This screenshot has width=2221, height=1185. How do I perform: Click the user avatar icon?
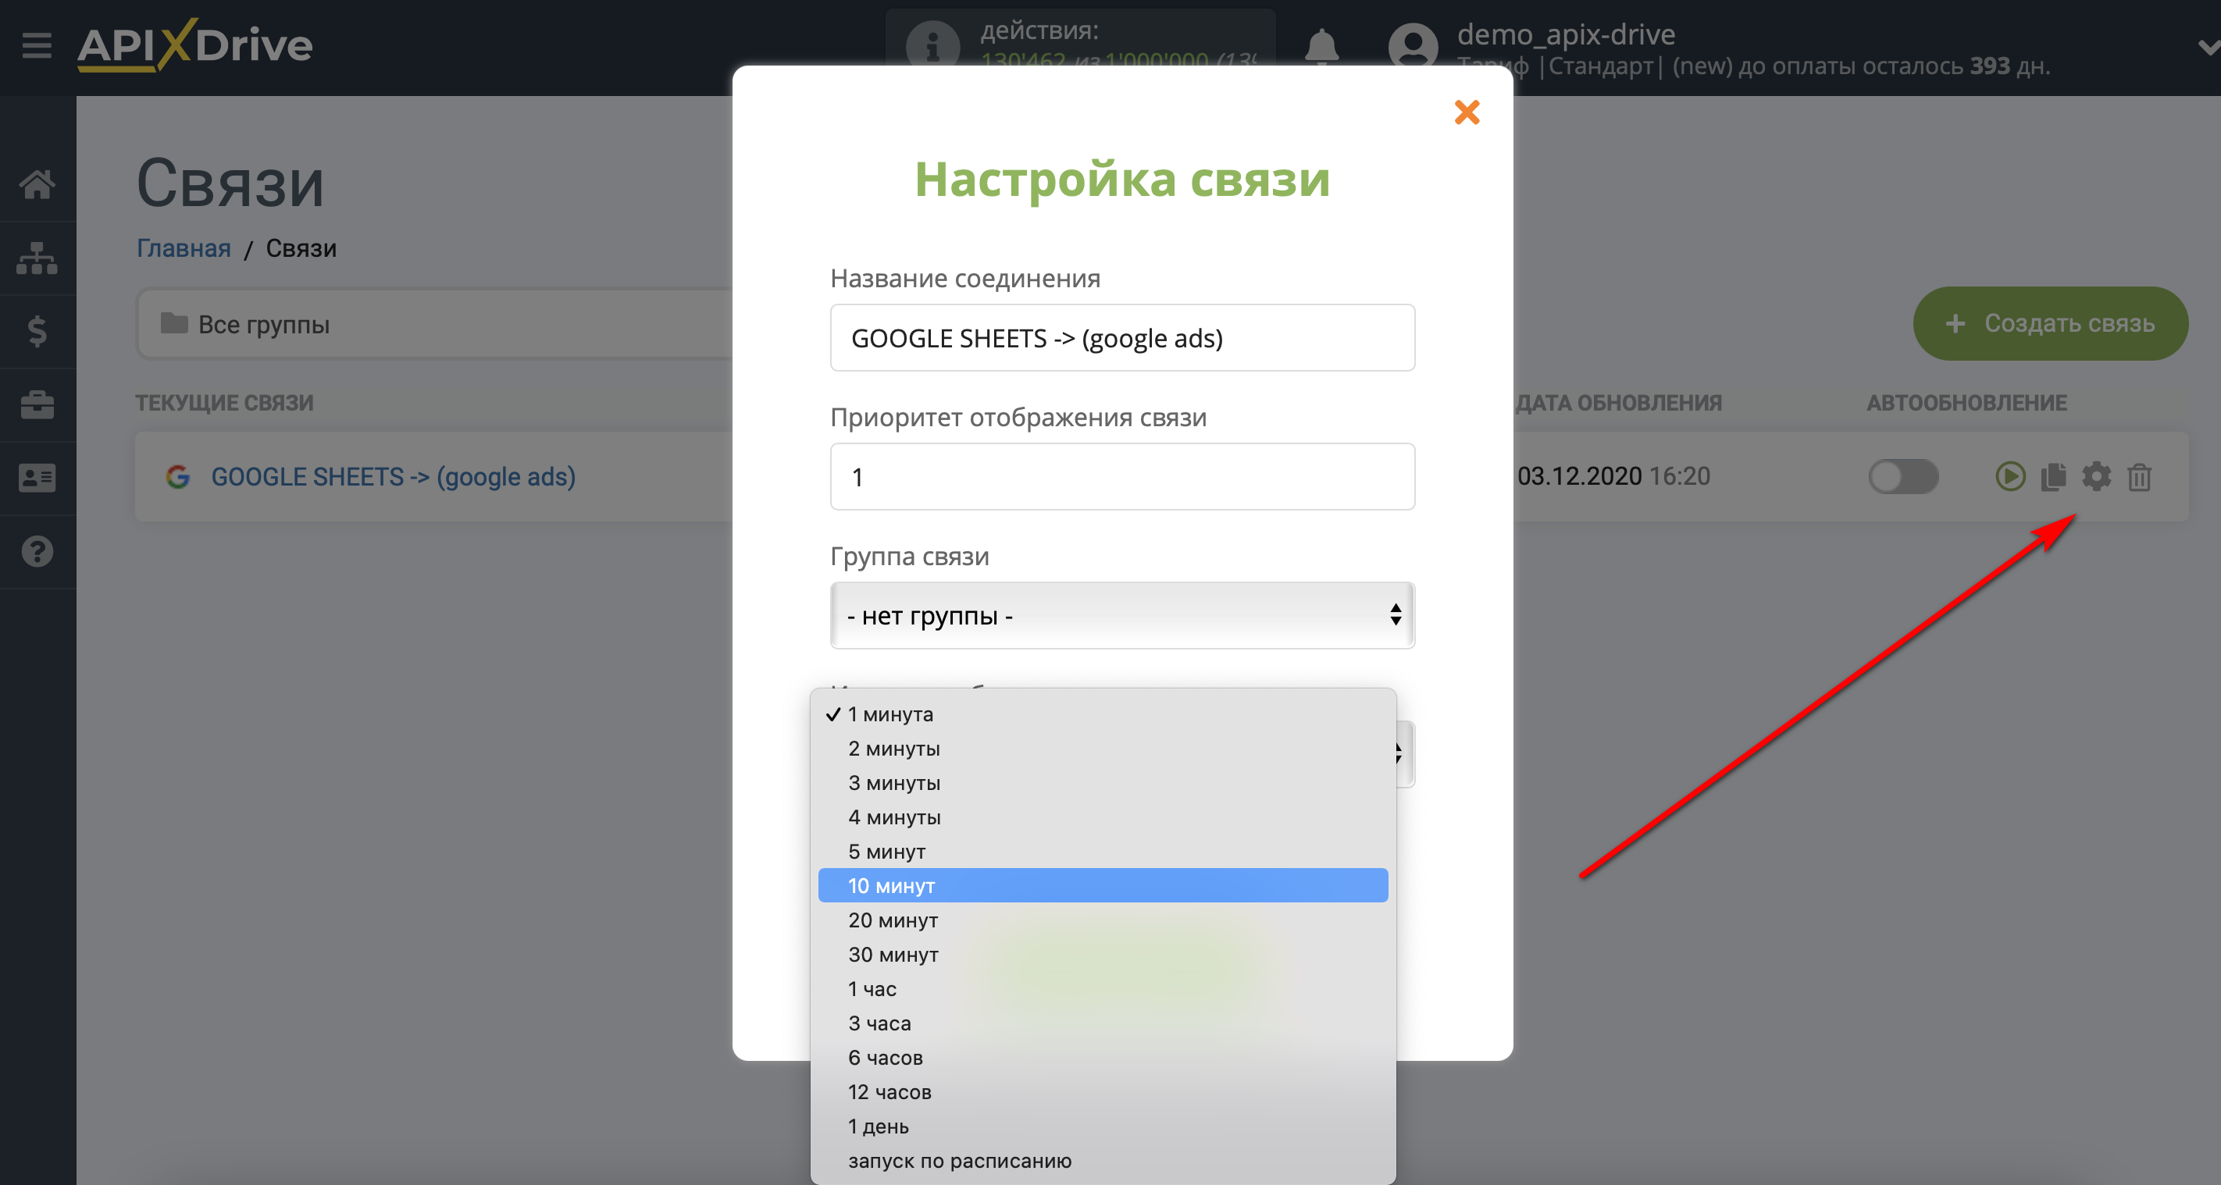(x=1412, y=47)
